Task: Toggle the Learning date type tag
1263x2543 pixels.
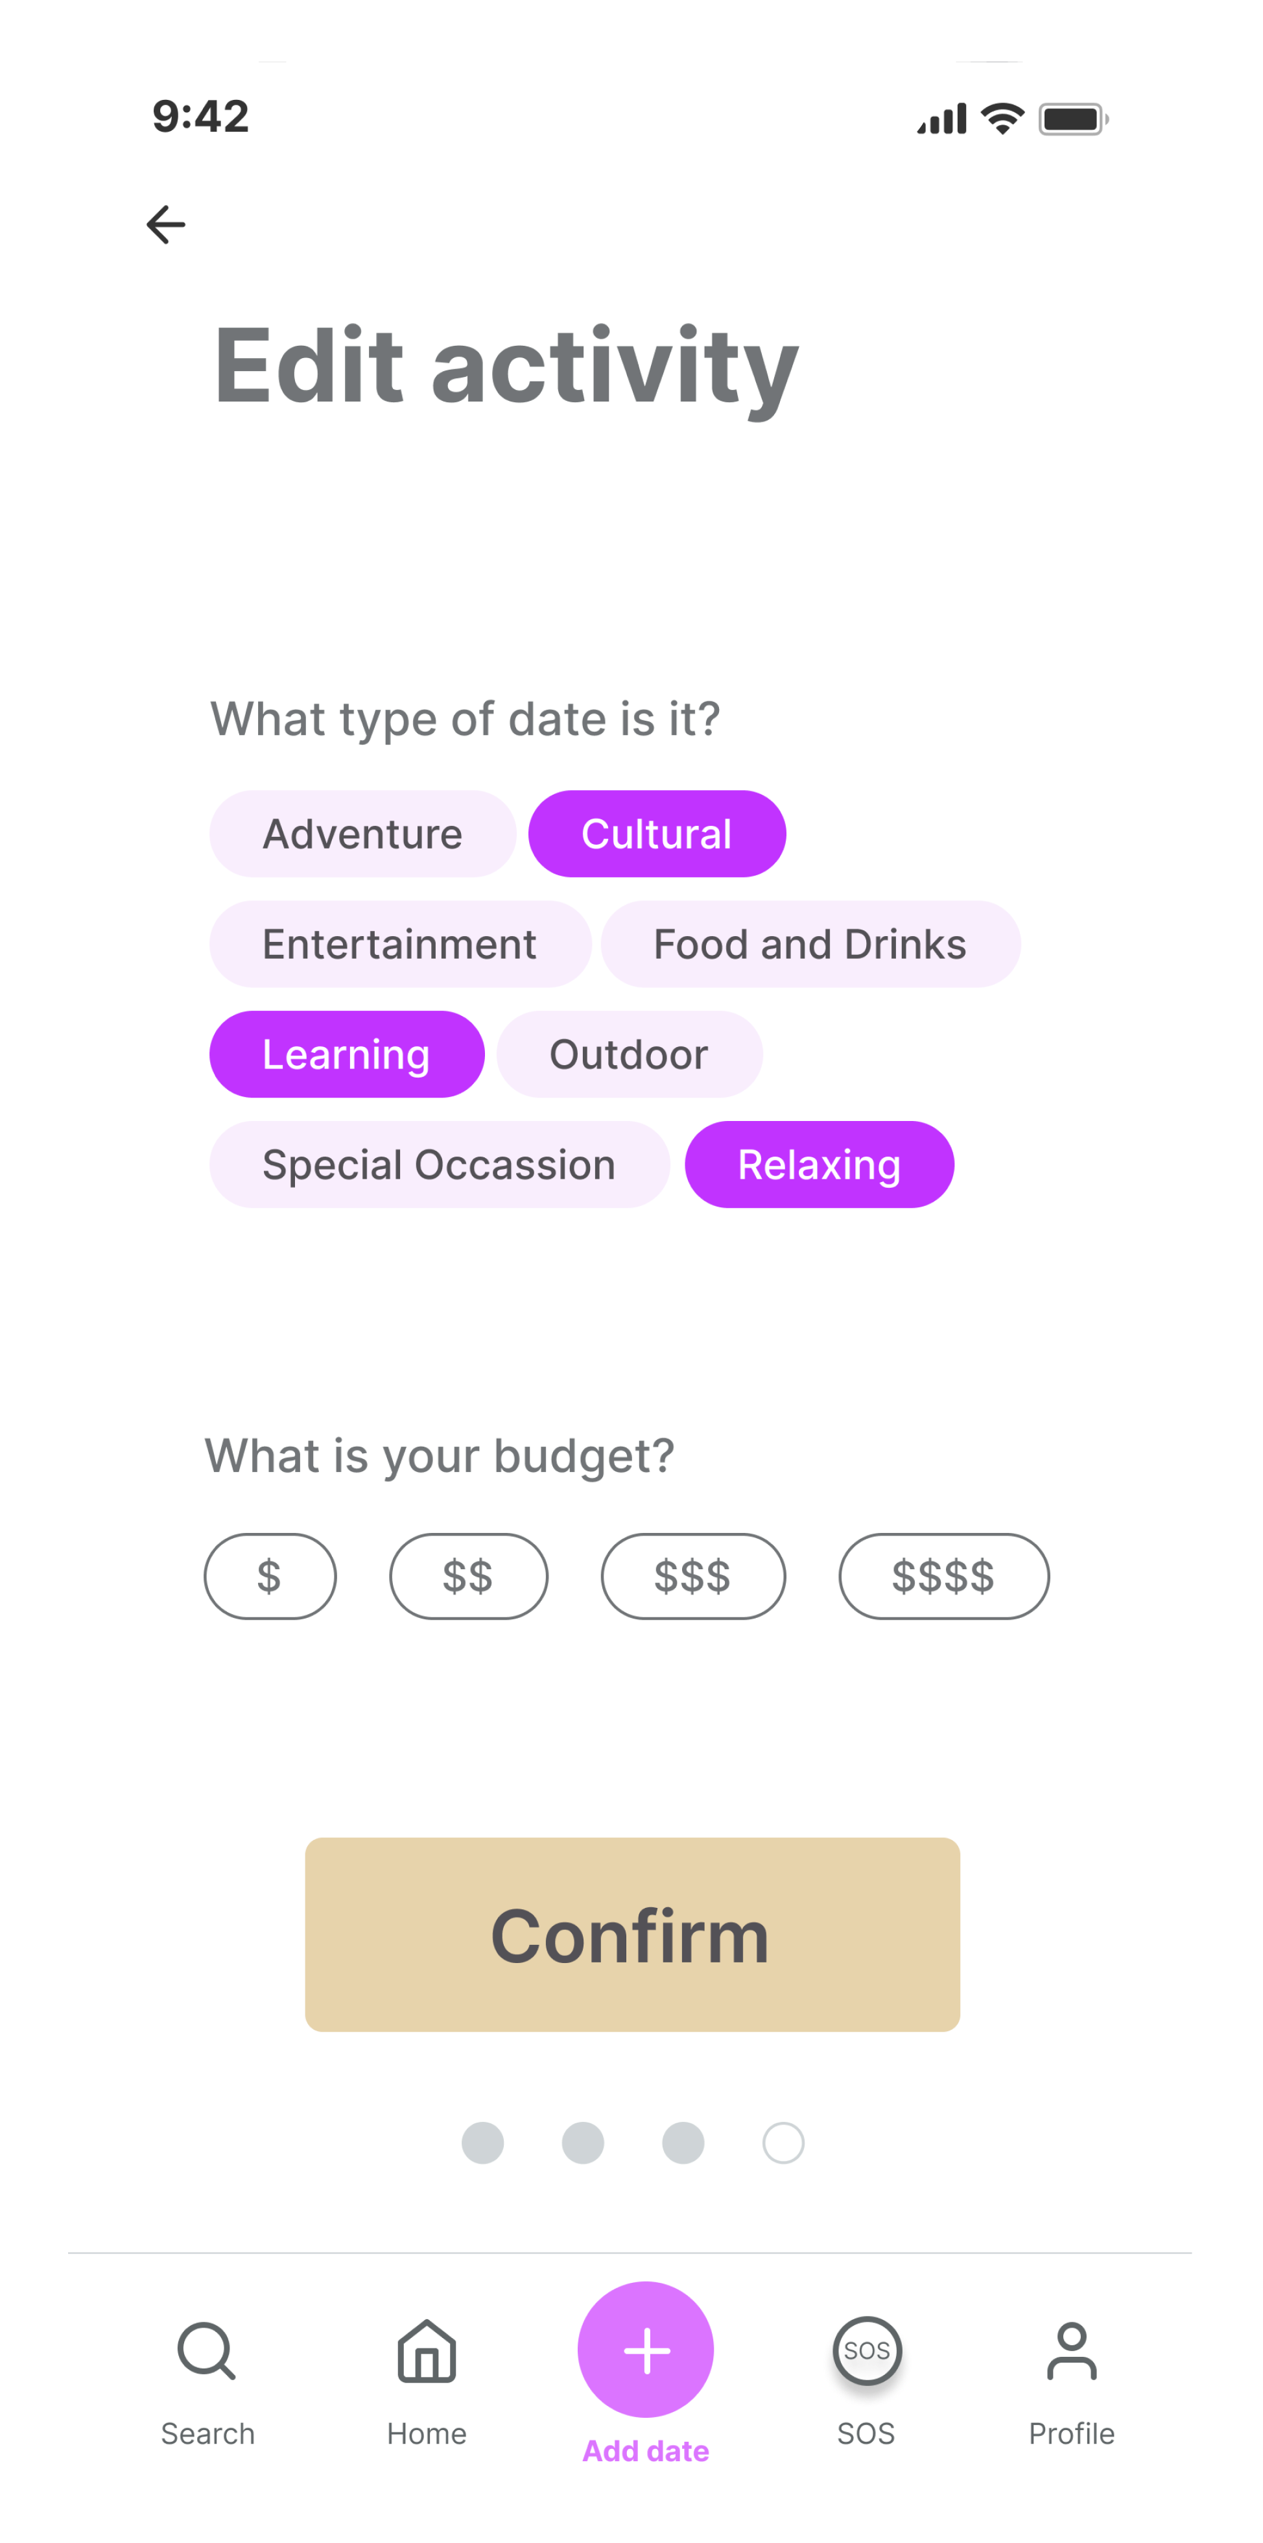Action: point(346,1052)
